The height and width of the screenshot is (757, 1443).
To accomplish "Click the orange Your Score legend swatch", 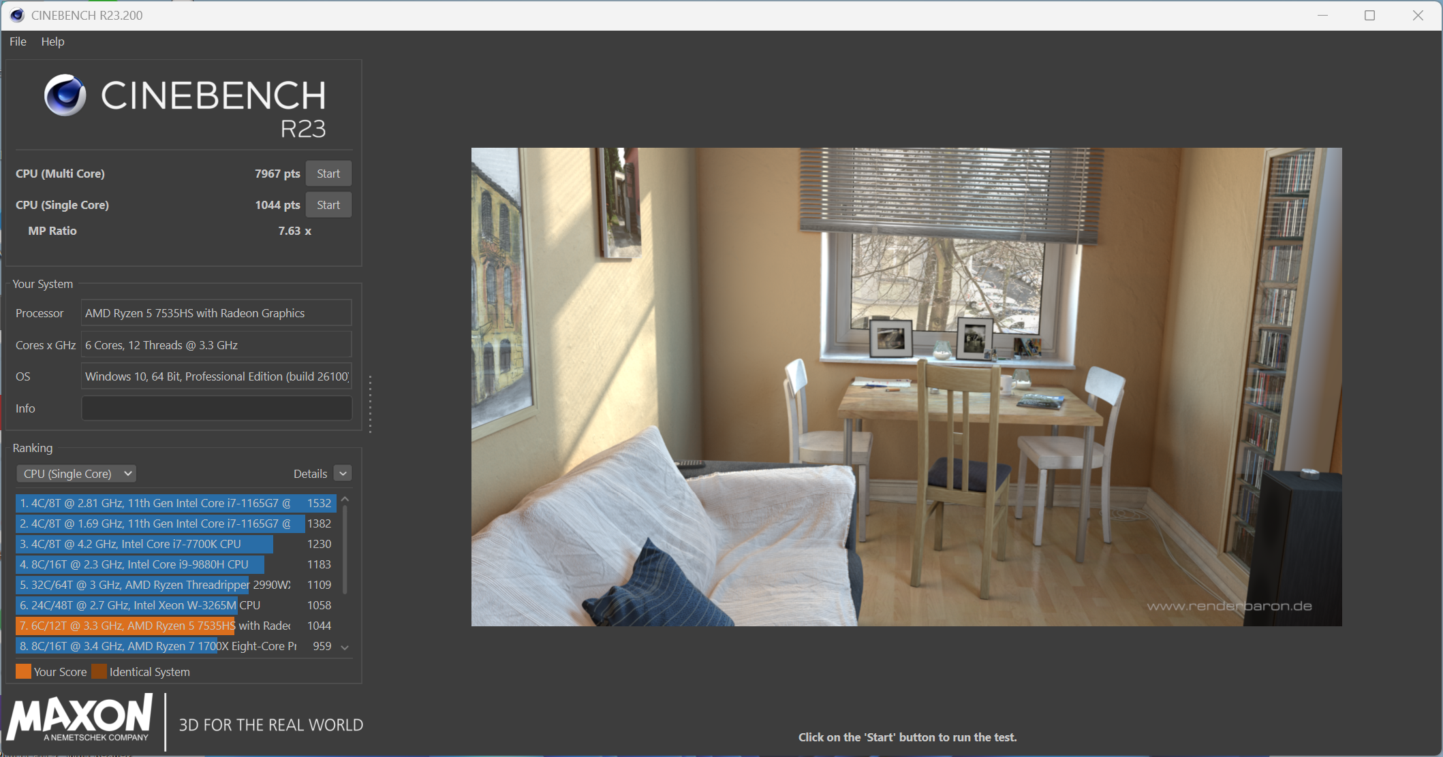I will pyautogui.click(x=23, y=672).
